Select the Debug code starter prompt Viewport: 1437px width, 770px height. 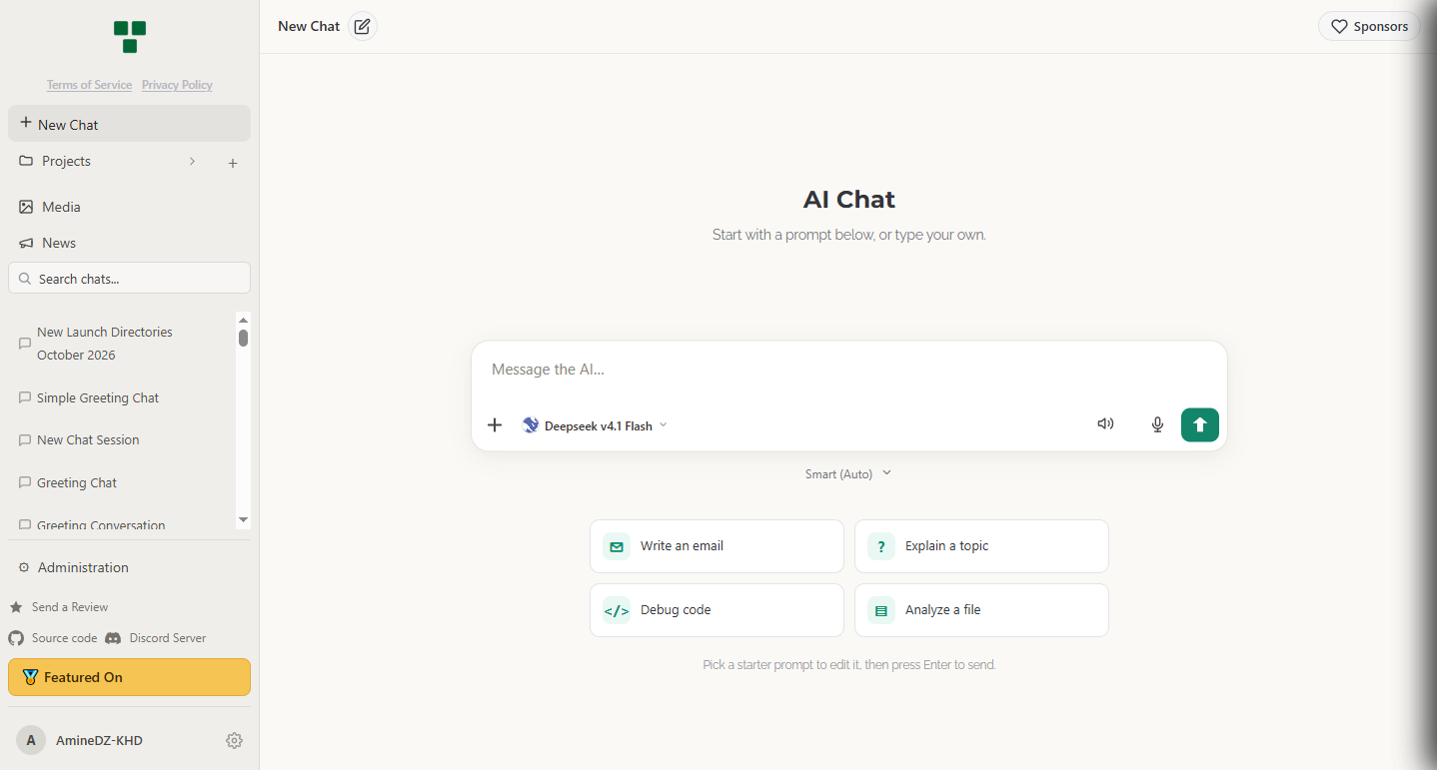(717, 610)
